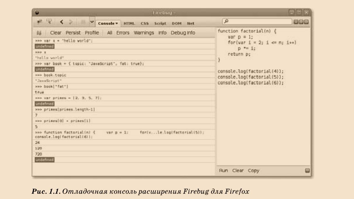Expand the toolbar dropdown chevron before Console
Viewport: 354px width, 199px height.
92,22
